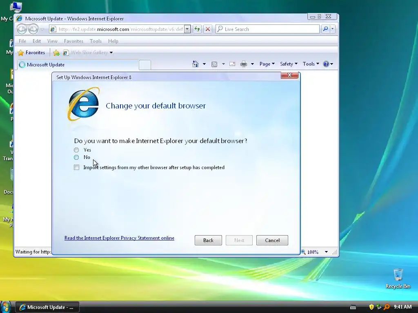Check Import settings from my other browser
This screenshot has width=418, height=313.
[76, 168]
